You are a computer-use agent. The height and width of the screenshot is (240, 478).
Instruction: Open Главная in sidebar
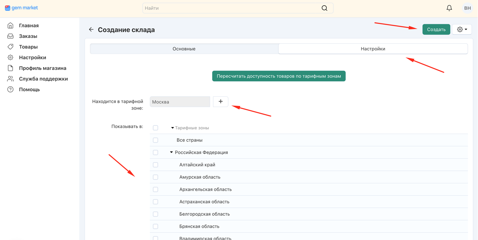click(x=29, y=25)
